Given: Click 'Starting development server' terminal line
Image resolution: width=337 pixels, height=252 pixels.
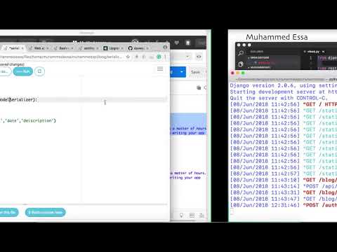Looking at the screenshot, I should pyautogui.click(x=283, y=92).
